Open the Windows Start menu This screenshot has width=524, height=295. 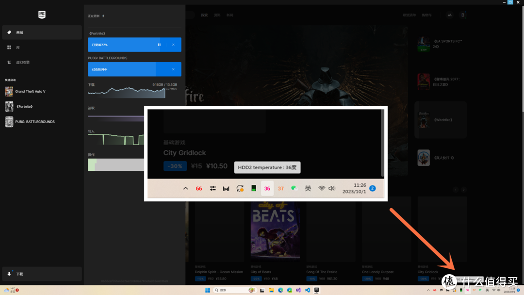pos(208,290)
